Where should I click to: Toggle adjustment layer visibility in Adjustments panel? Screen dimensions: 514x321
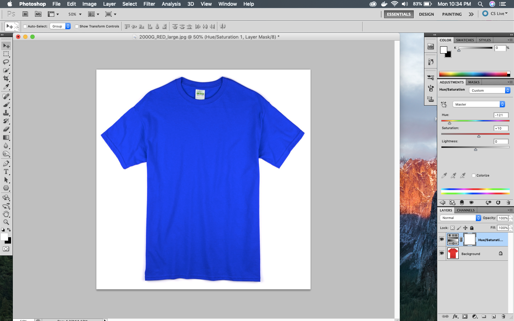471,203
